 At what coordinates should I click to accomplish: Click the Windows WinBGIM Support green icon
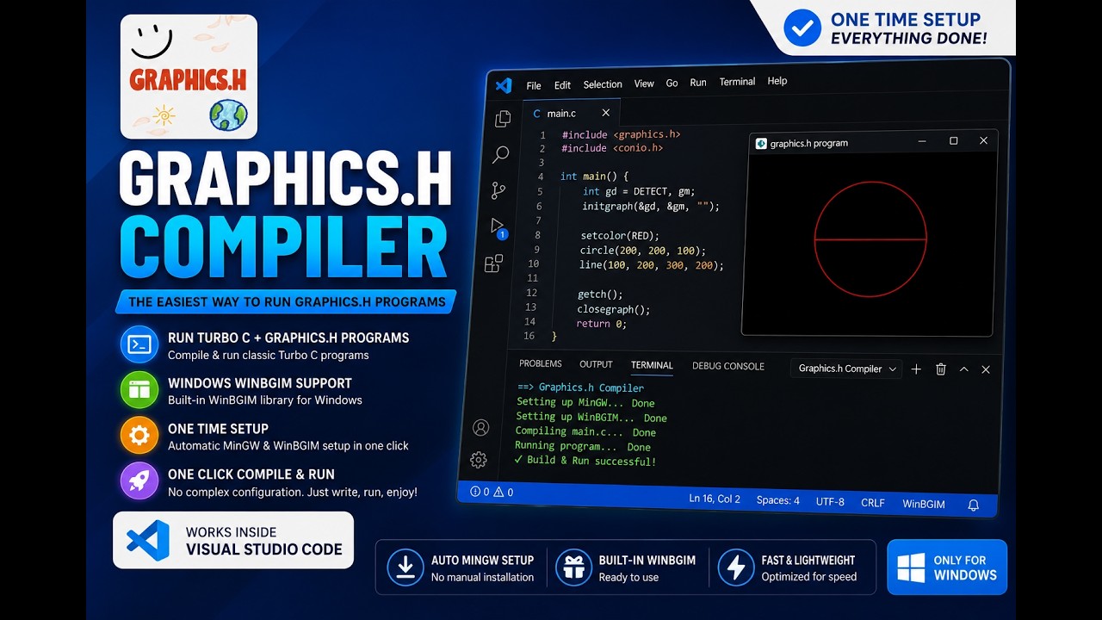tap(139, 390)
